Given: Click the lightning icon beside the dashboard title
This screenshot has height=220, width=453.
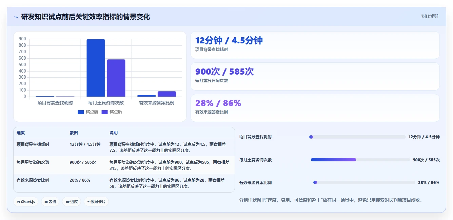Looking at the screenshot, I should pos(16,17).
